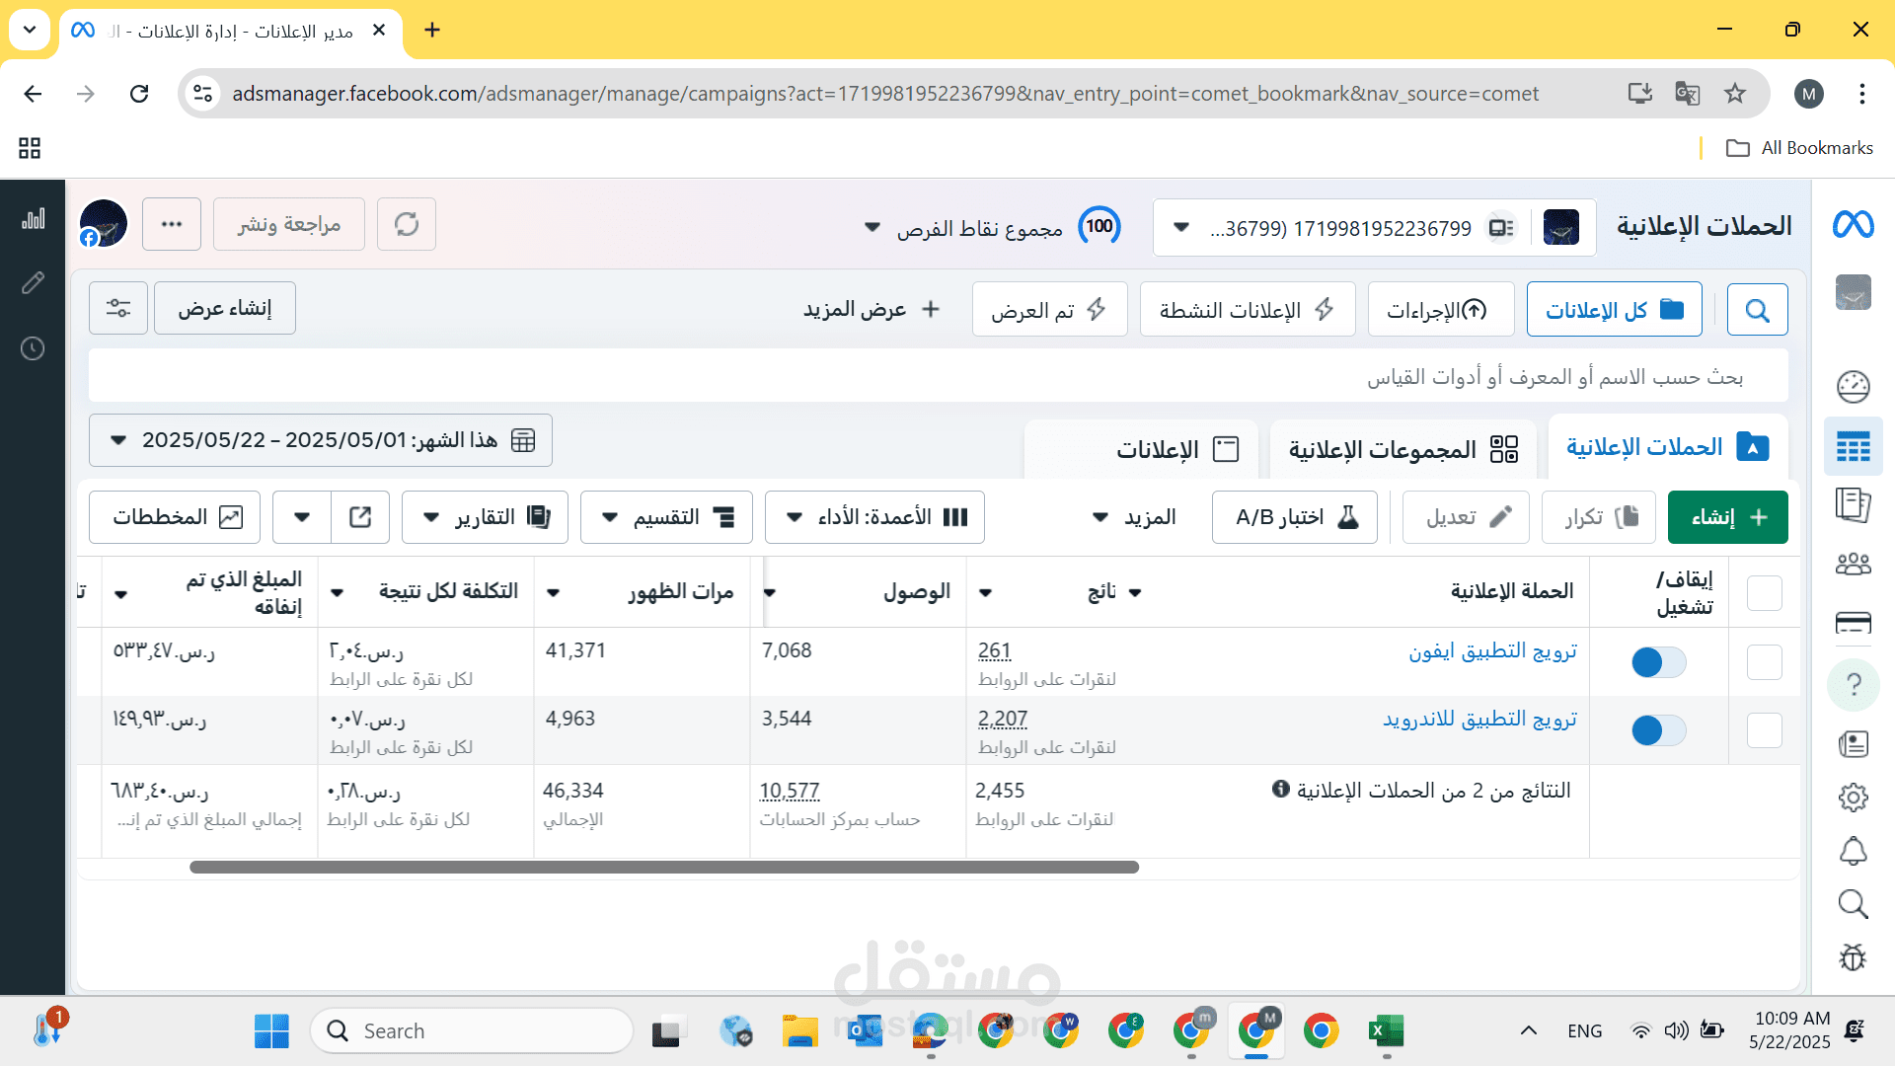Open the settings gear in right sidebar
The height and width of the screenshot is (1066, 1895).
pos(1853,798)
